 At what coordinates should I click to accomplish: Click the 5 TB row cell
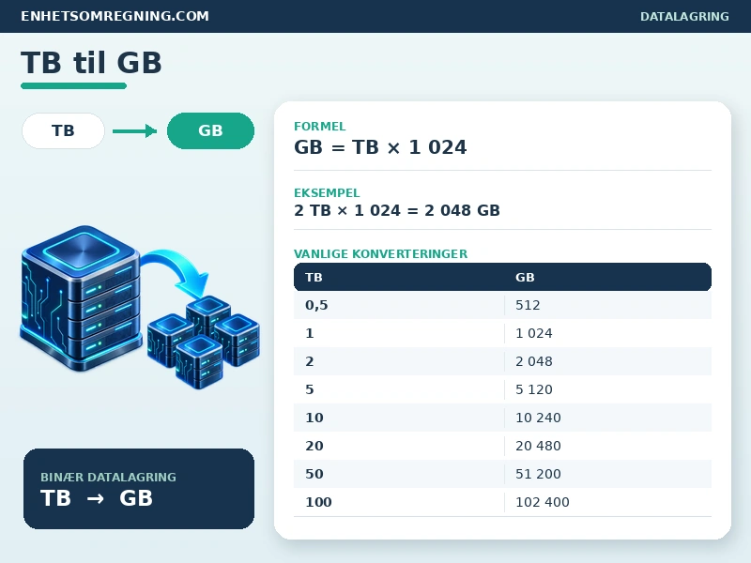pyautogui.click(x=310, y=389)
